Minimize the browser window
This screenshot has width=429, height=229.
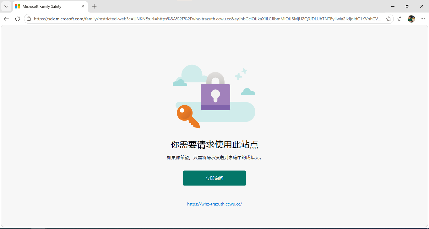(393, 6)
